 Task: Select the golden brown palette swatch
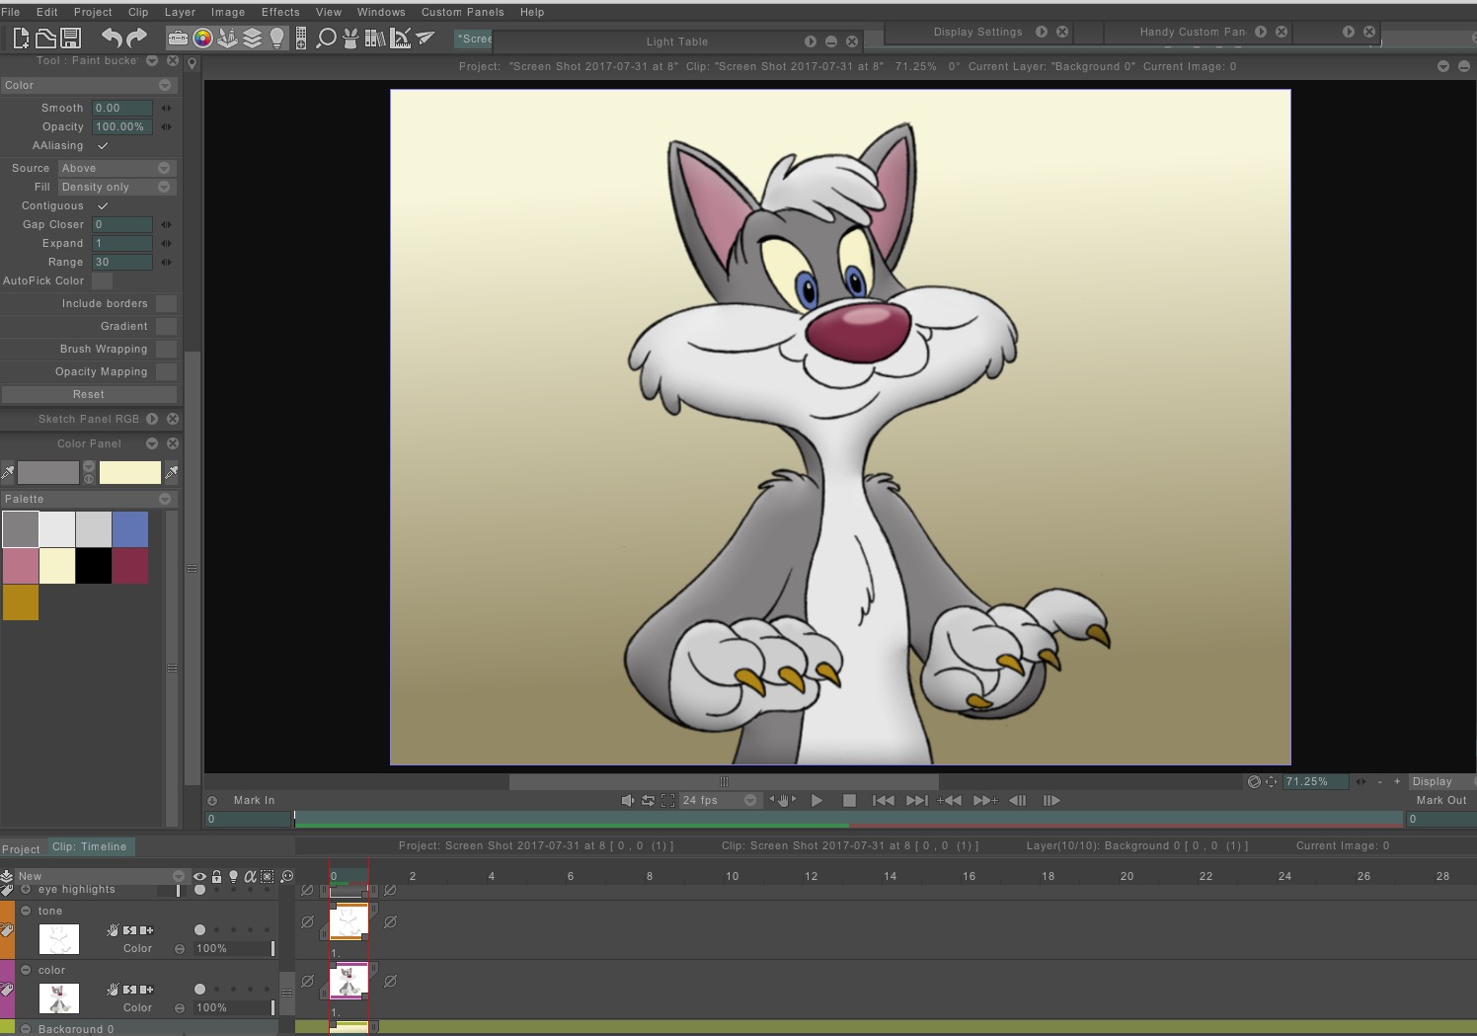[x=21, y=602]
